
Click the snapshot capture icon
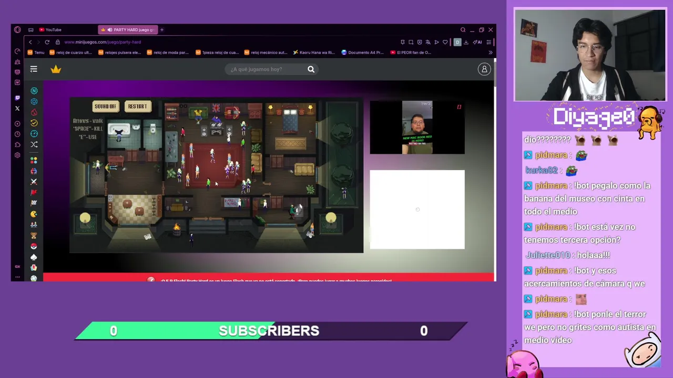click(411, 42)
